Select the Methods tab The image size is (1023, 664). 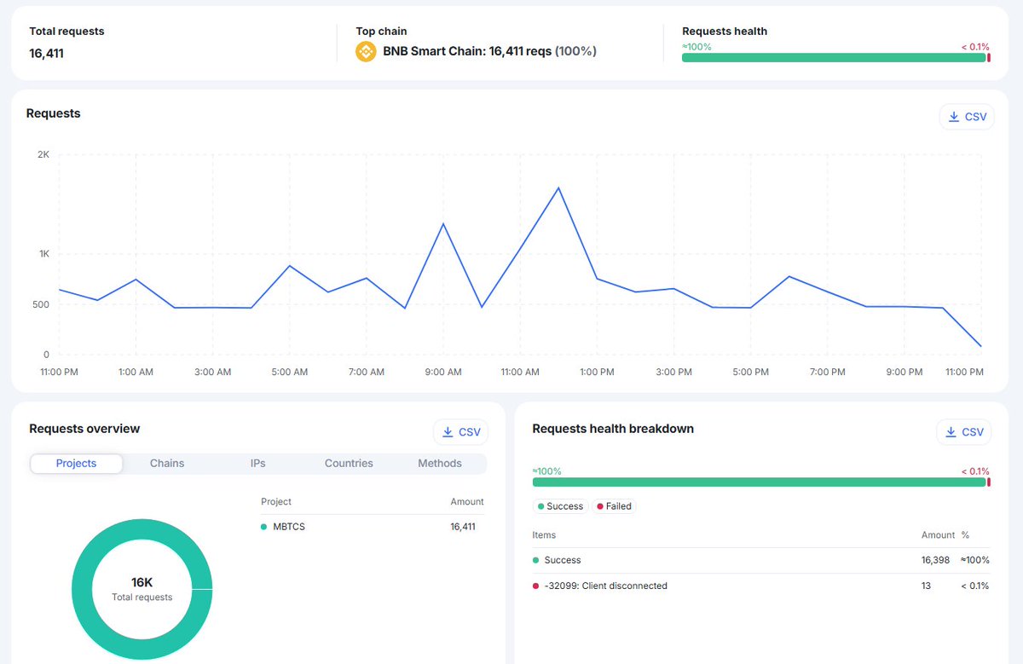click(440, 464)
